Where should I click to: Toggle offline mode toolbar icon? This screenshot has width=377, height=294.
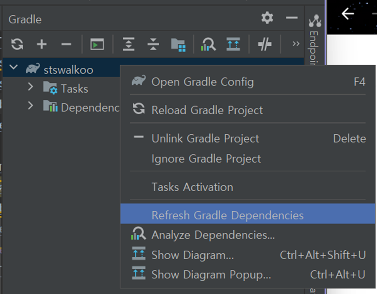[264, 44]
